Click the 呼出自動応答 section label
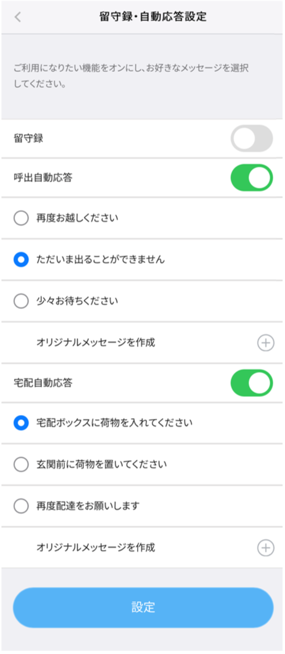The height and width of the screenshot is (654, 285). pyautogui.click(x=43, y=178)
